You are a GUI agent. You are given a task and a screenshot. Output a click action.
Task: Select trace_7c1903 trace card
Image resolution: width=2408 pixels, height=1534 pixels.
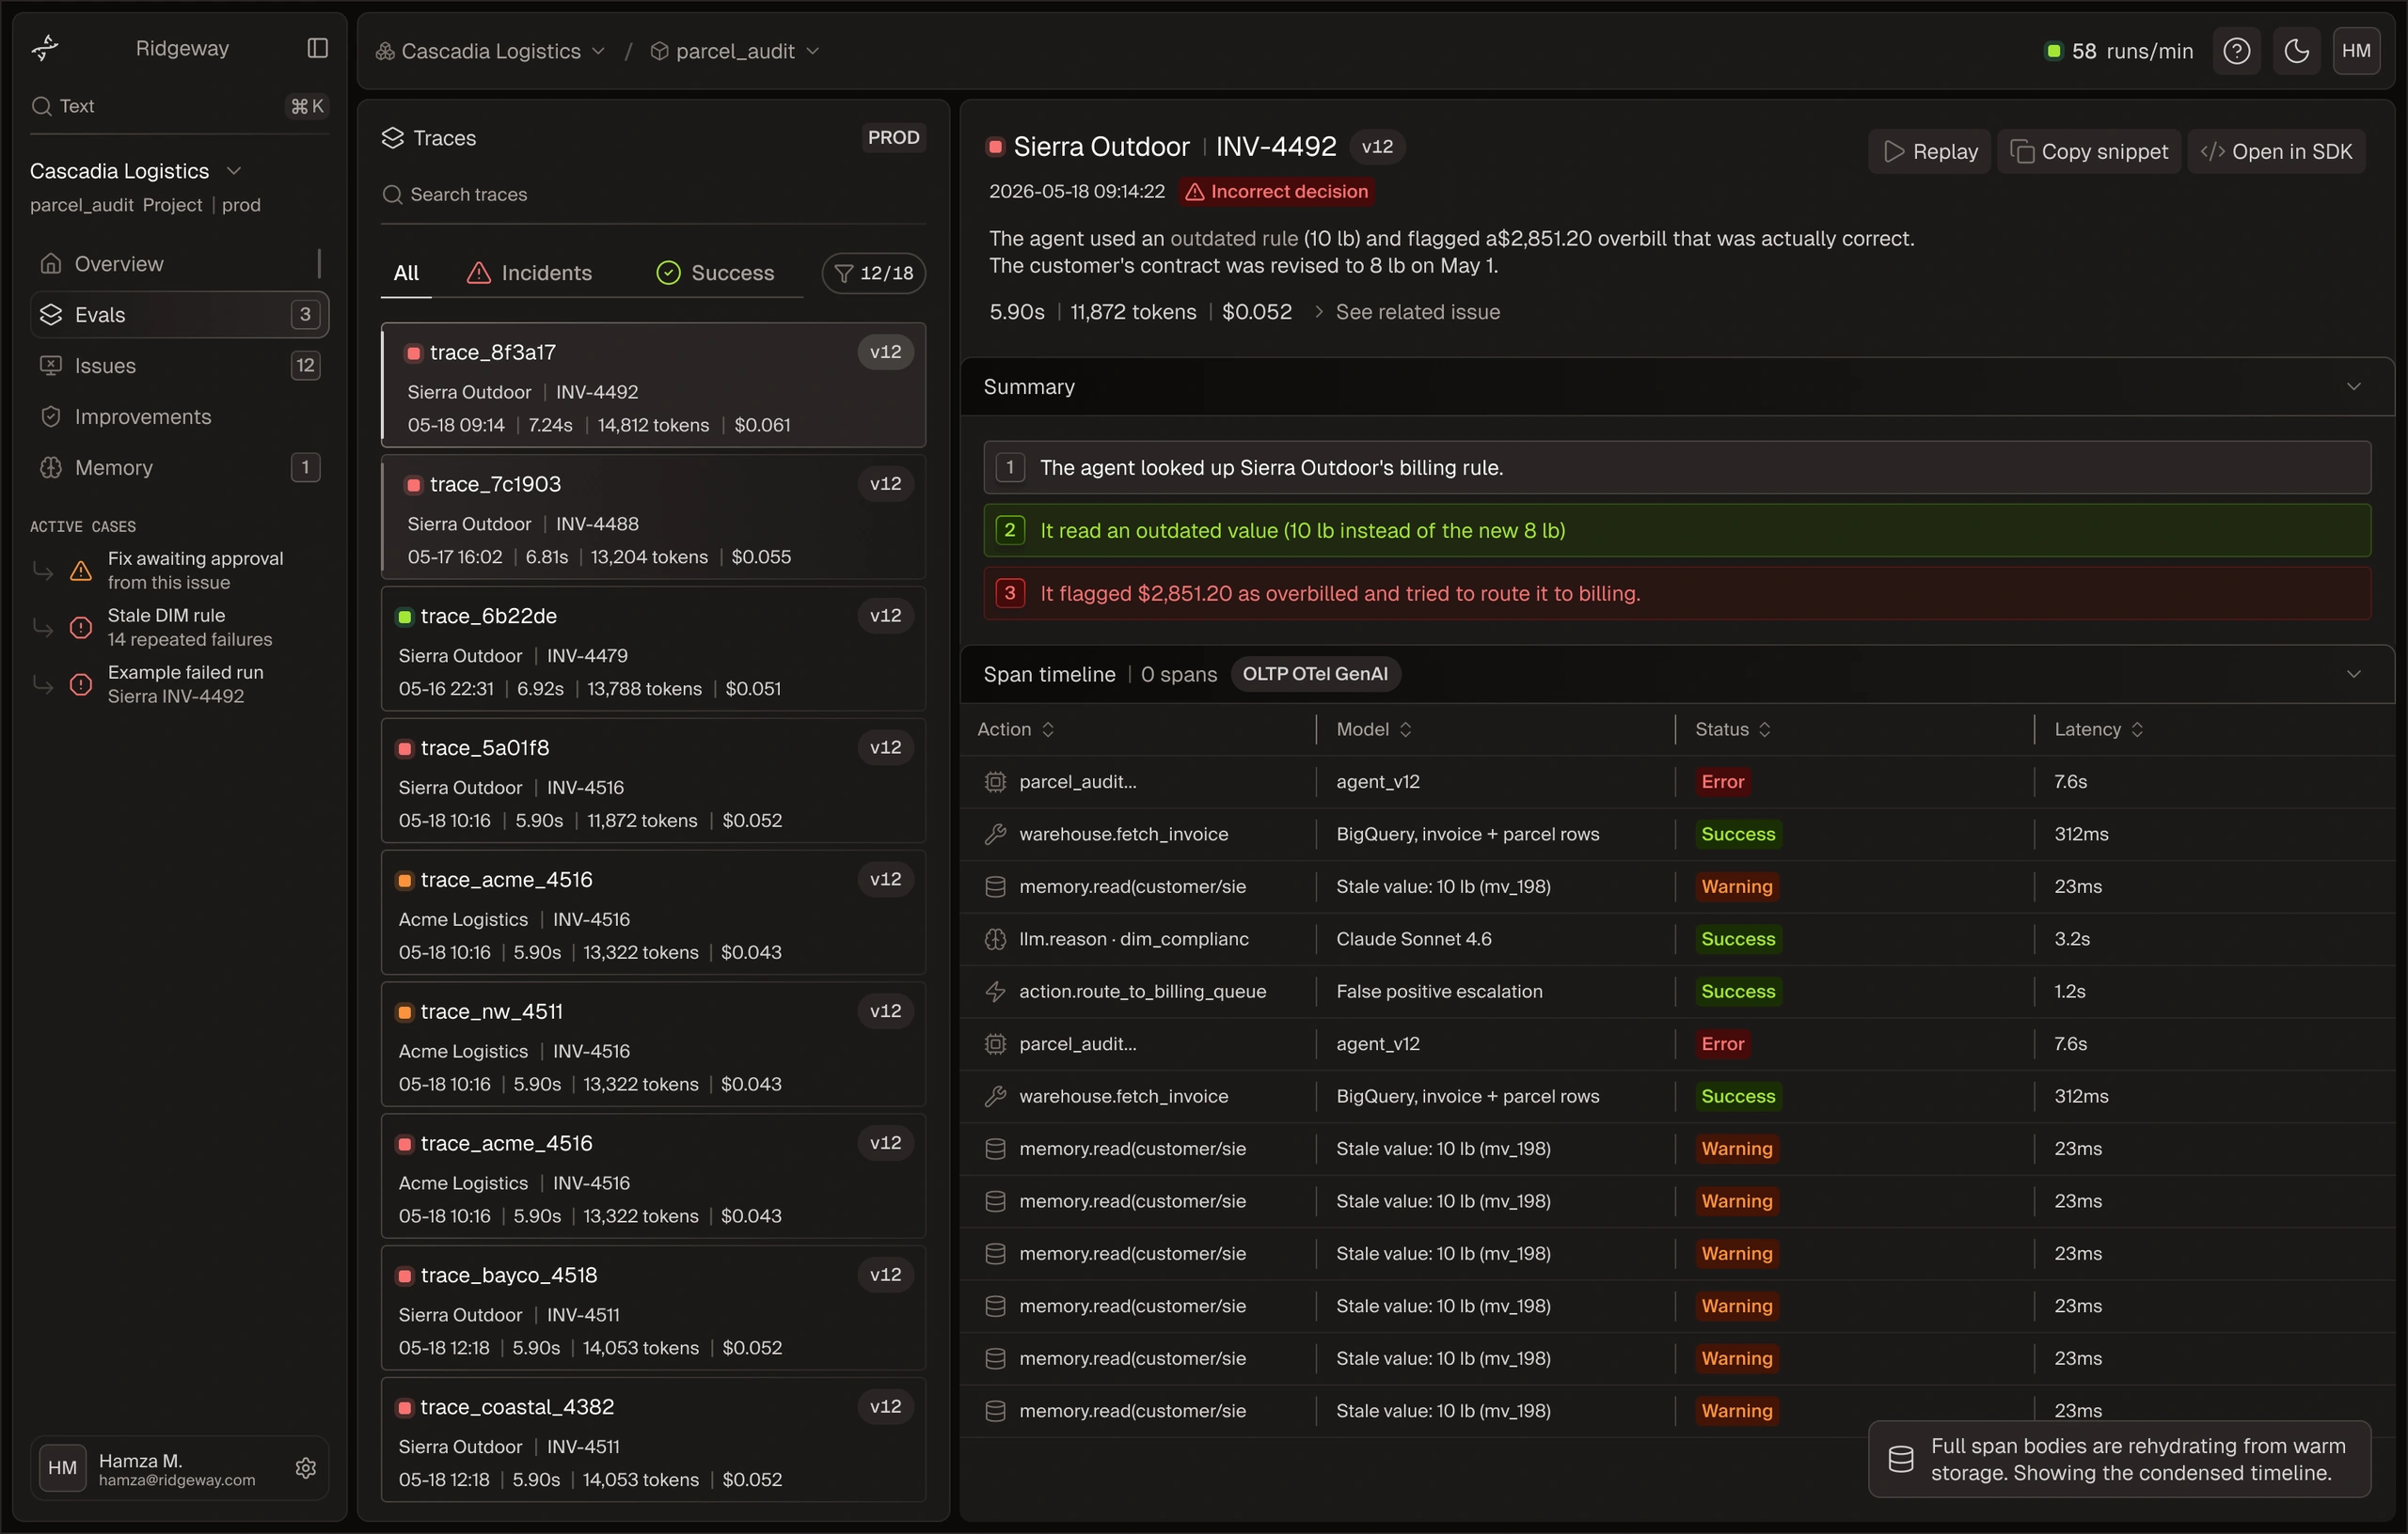653,518
